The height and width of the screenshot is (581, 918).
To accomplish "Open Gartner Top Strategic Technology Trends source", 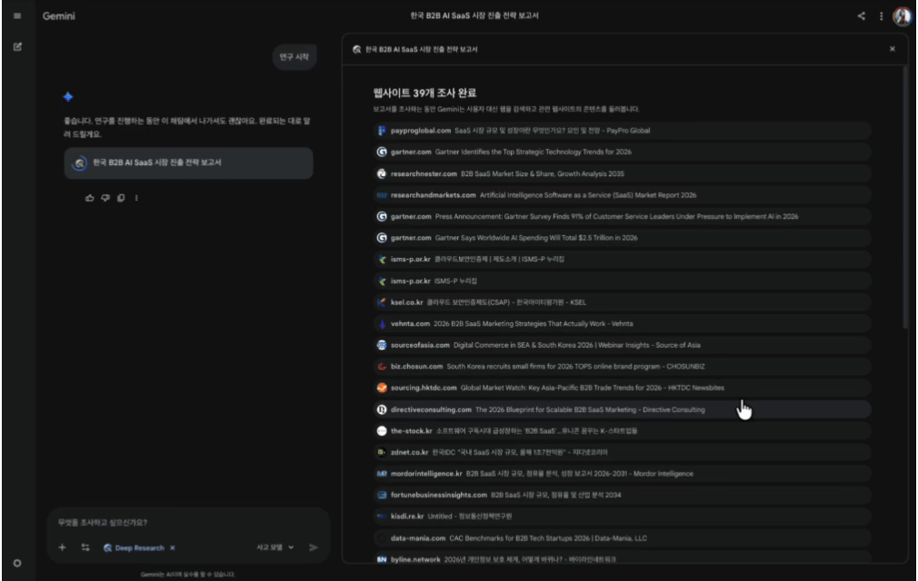I will coord(623,152).
